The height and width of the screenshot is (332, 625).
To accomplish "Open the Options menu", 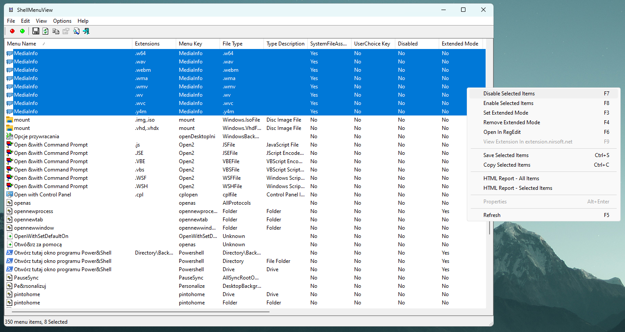I will (62, 21).
